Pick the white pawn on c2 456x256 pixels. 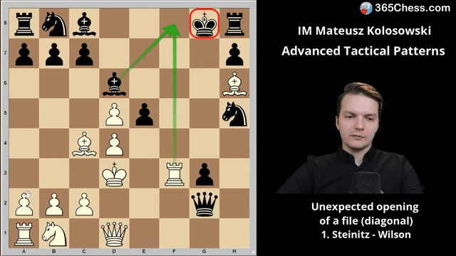(84, 204)
